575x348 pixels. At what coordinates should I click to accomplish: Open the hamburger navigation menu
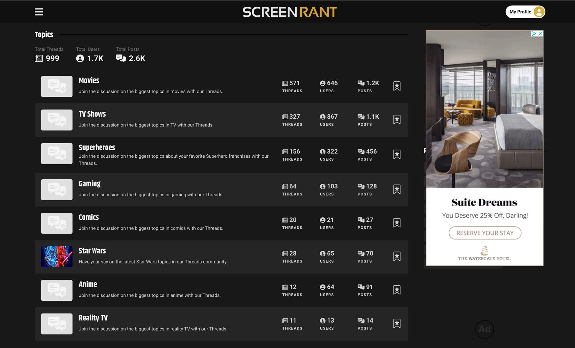[x=39, y=12]
